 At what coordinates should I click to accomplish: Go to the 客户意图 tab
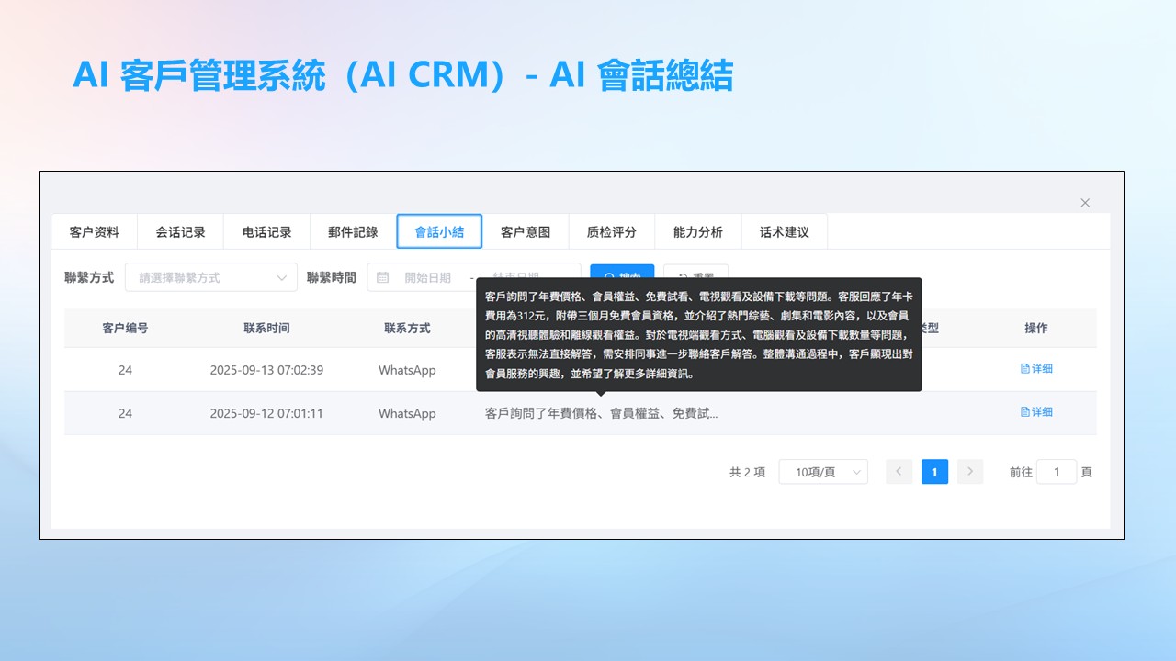point(526,232)
